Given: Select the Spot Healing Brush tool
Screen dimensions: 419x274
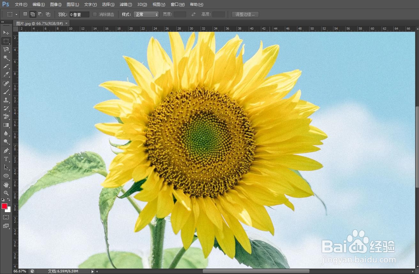Looking at the screenshot, I should 6,83.
